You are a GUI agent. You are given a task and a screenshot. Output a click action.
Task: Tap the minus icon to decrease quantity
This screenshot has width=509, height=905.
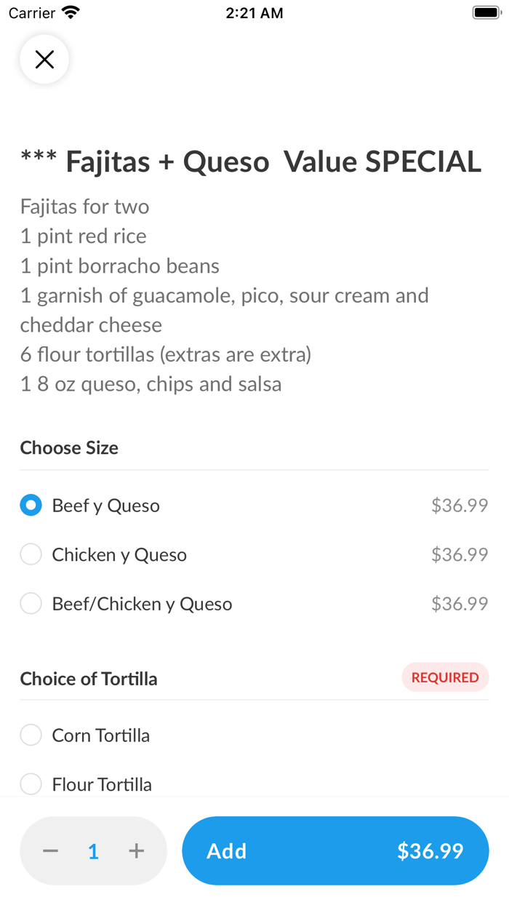pos(50,850)
